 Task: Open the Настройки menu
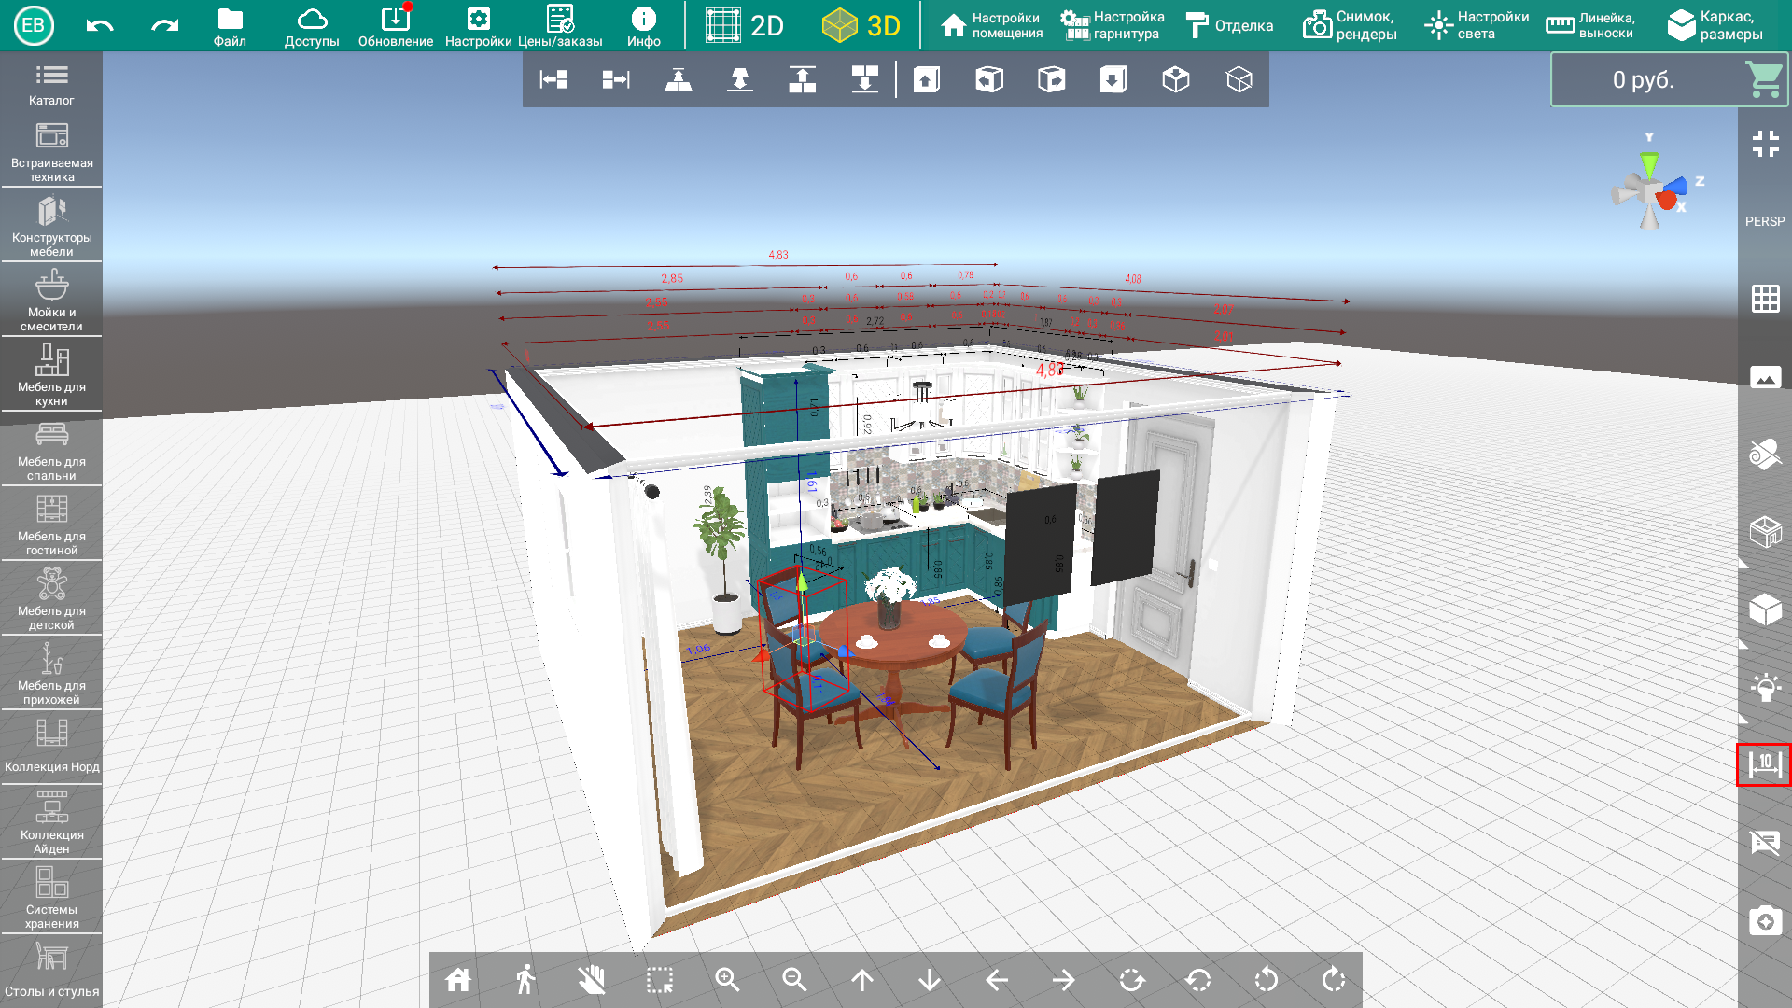click(478, 27)
